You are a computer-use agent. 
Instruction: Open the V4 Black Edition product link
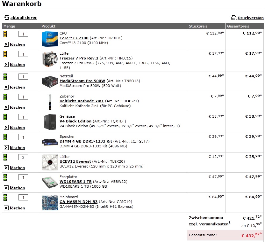75,121
